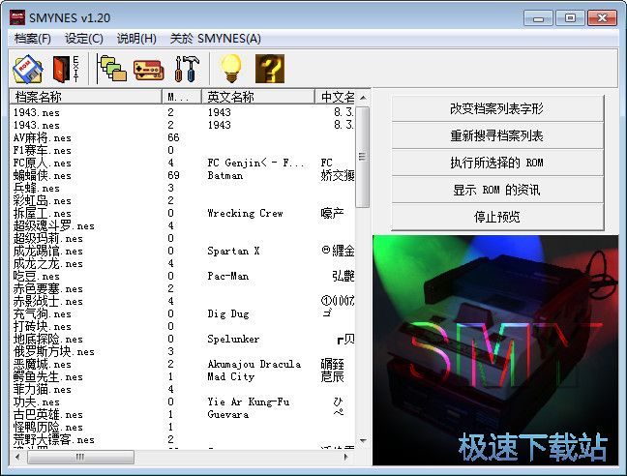Sort list by 档案名称 column header
The image size is (627, 476).
click(85, 97)
